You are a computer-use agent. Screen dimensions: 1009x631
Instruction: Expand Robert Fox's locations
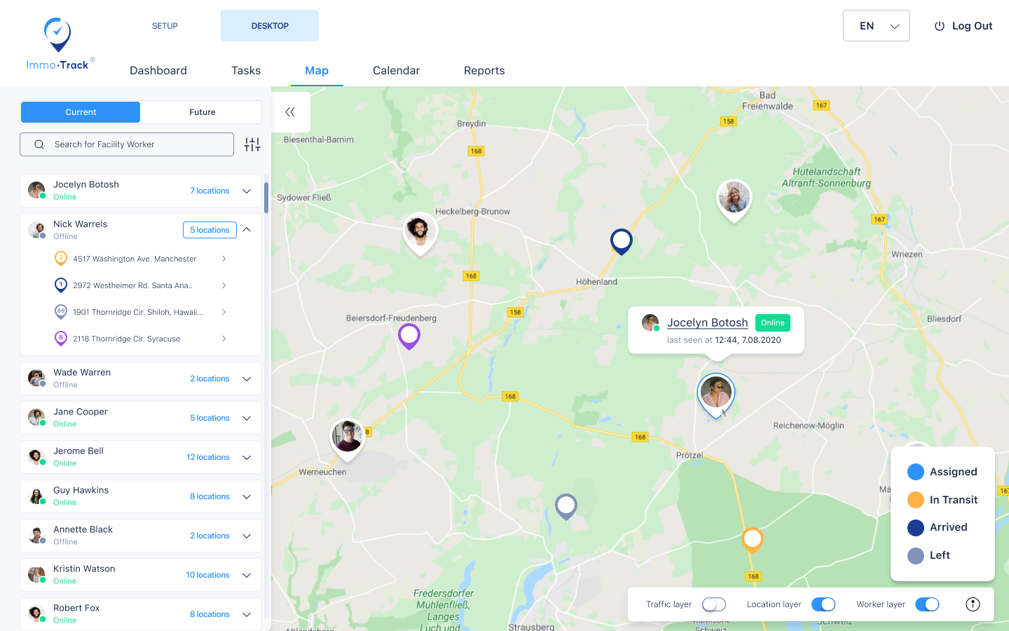click(x=247, y=615)
